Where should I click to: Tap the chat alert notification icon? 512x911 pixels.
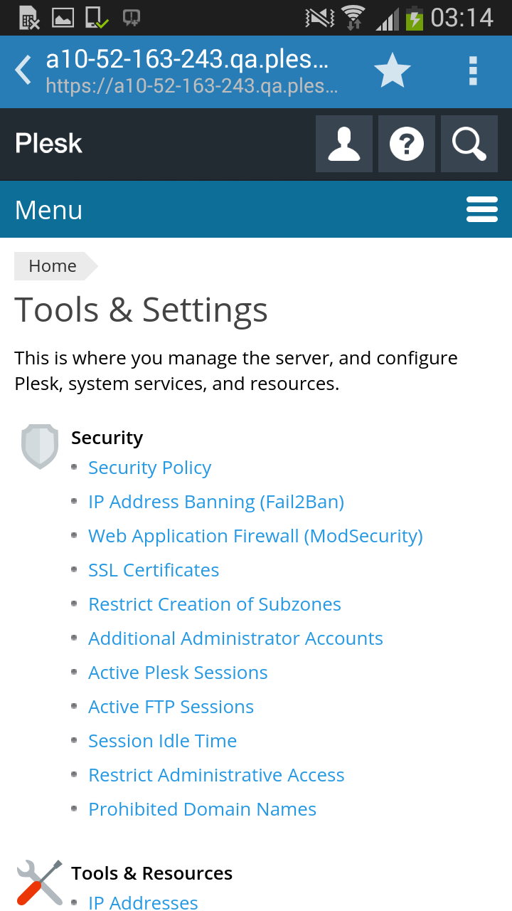click(131, 18)
